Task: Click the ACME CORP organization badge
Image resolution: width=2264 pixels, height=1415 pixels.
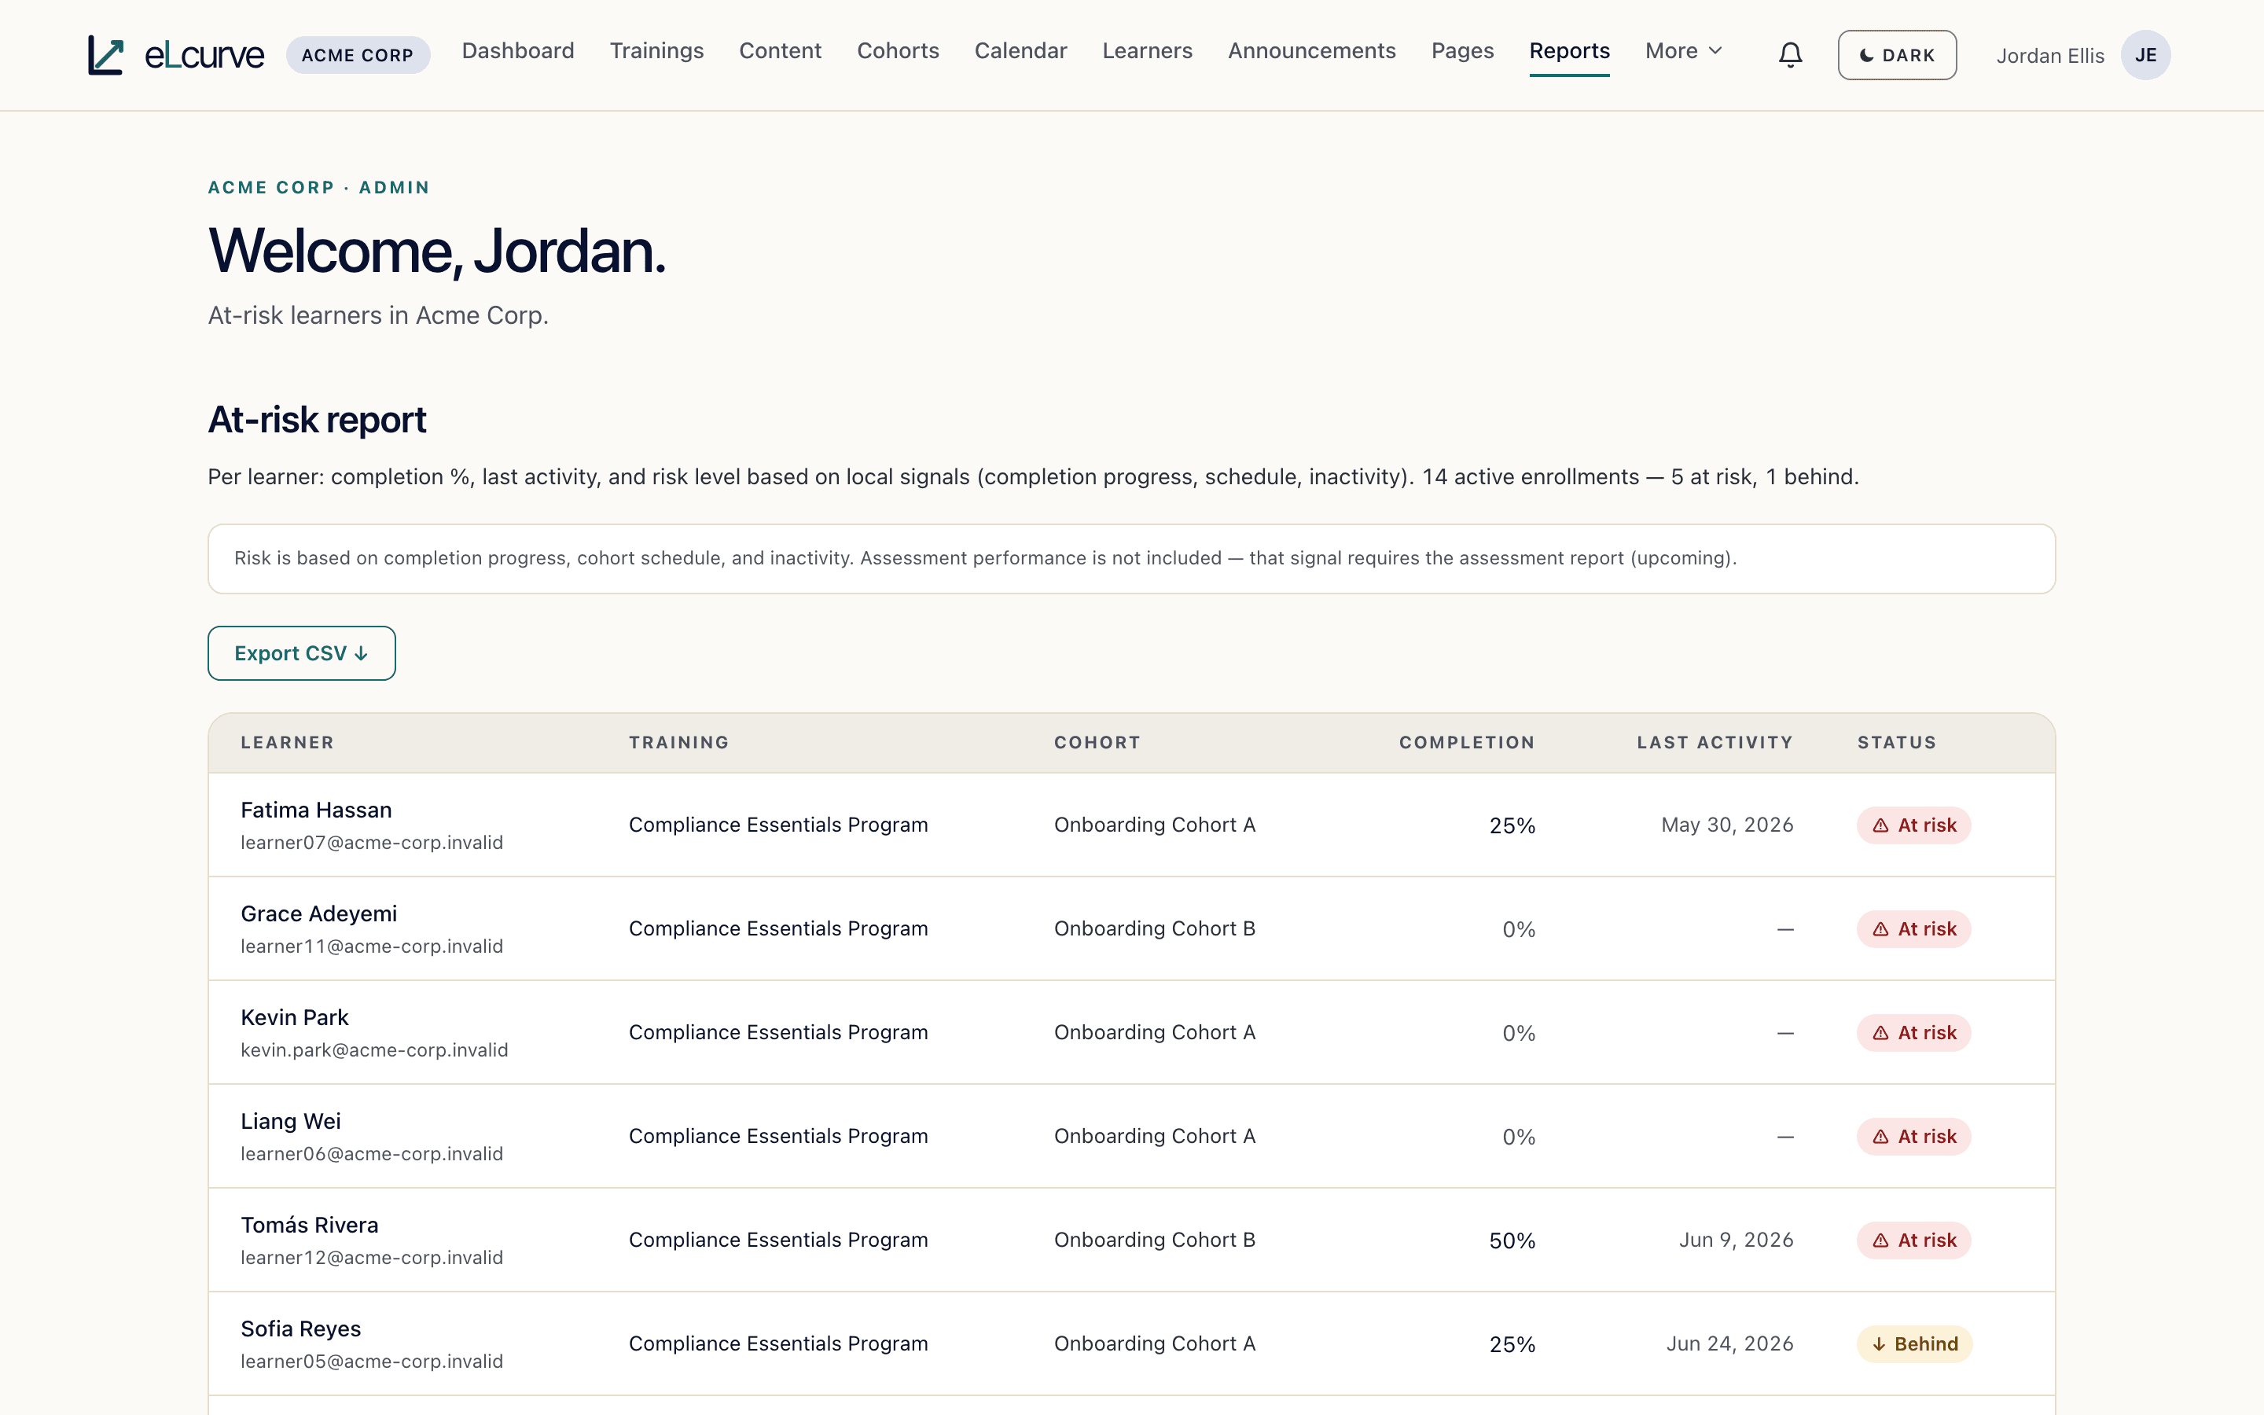Action: pyautogui.click(x=358, y=55)
